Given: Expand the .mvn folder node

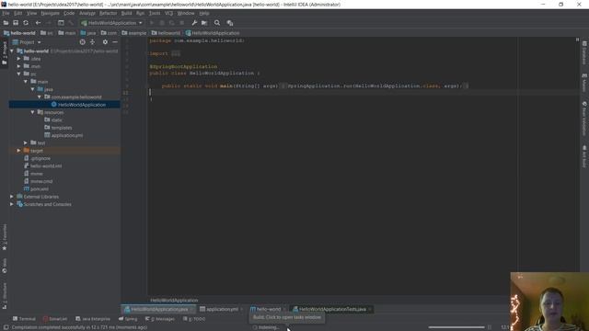Looking at the screenshot, I should click(18, 66).
